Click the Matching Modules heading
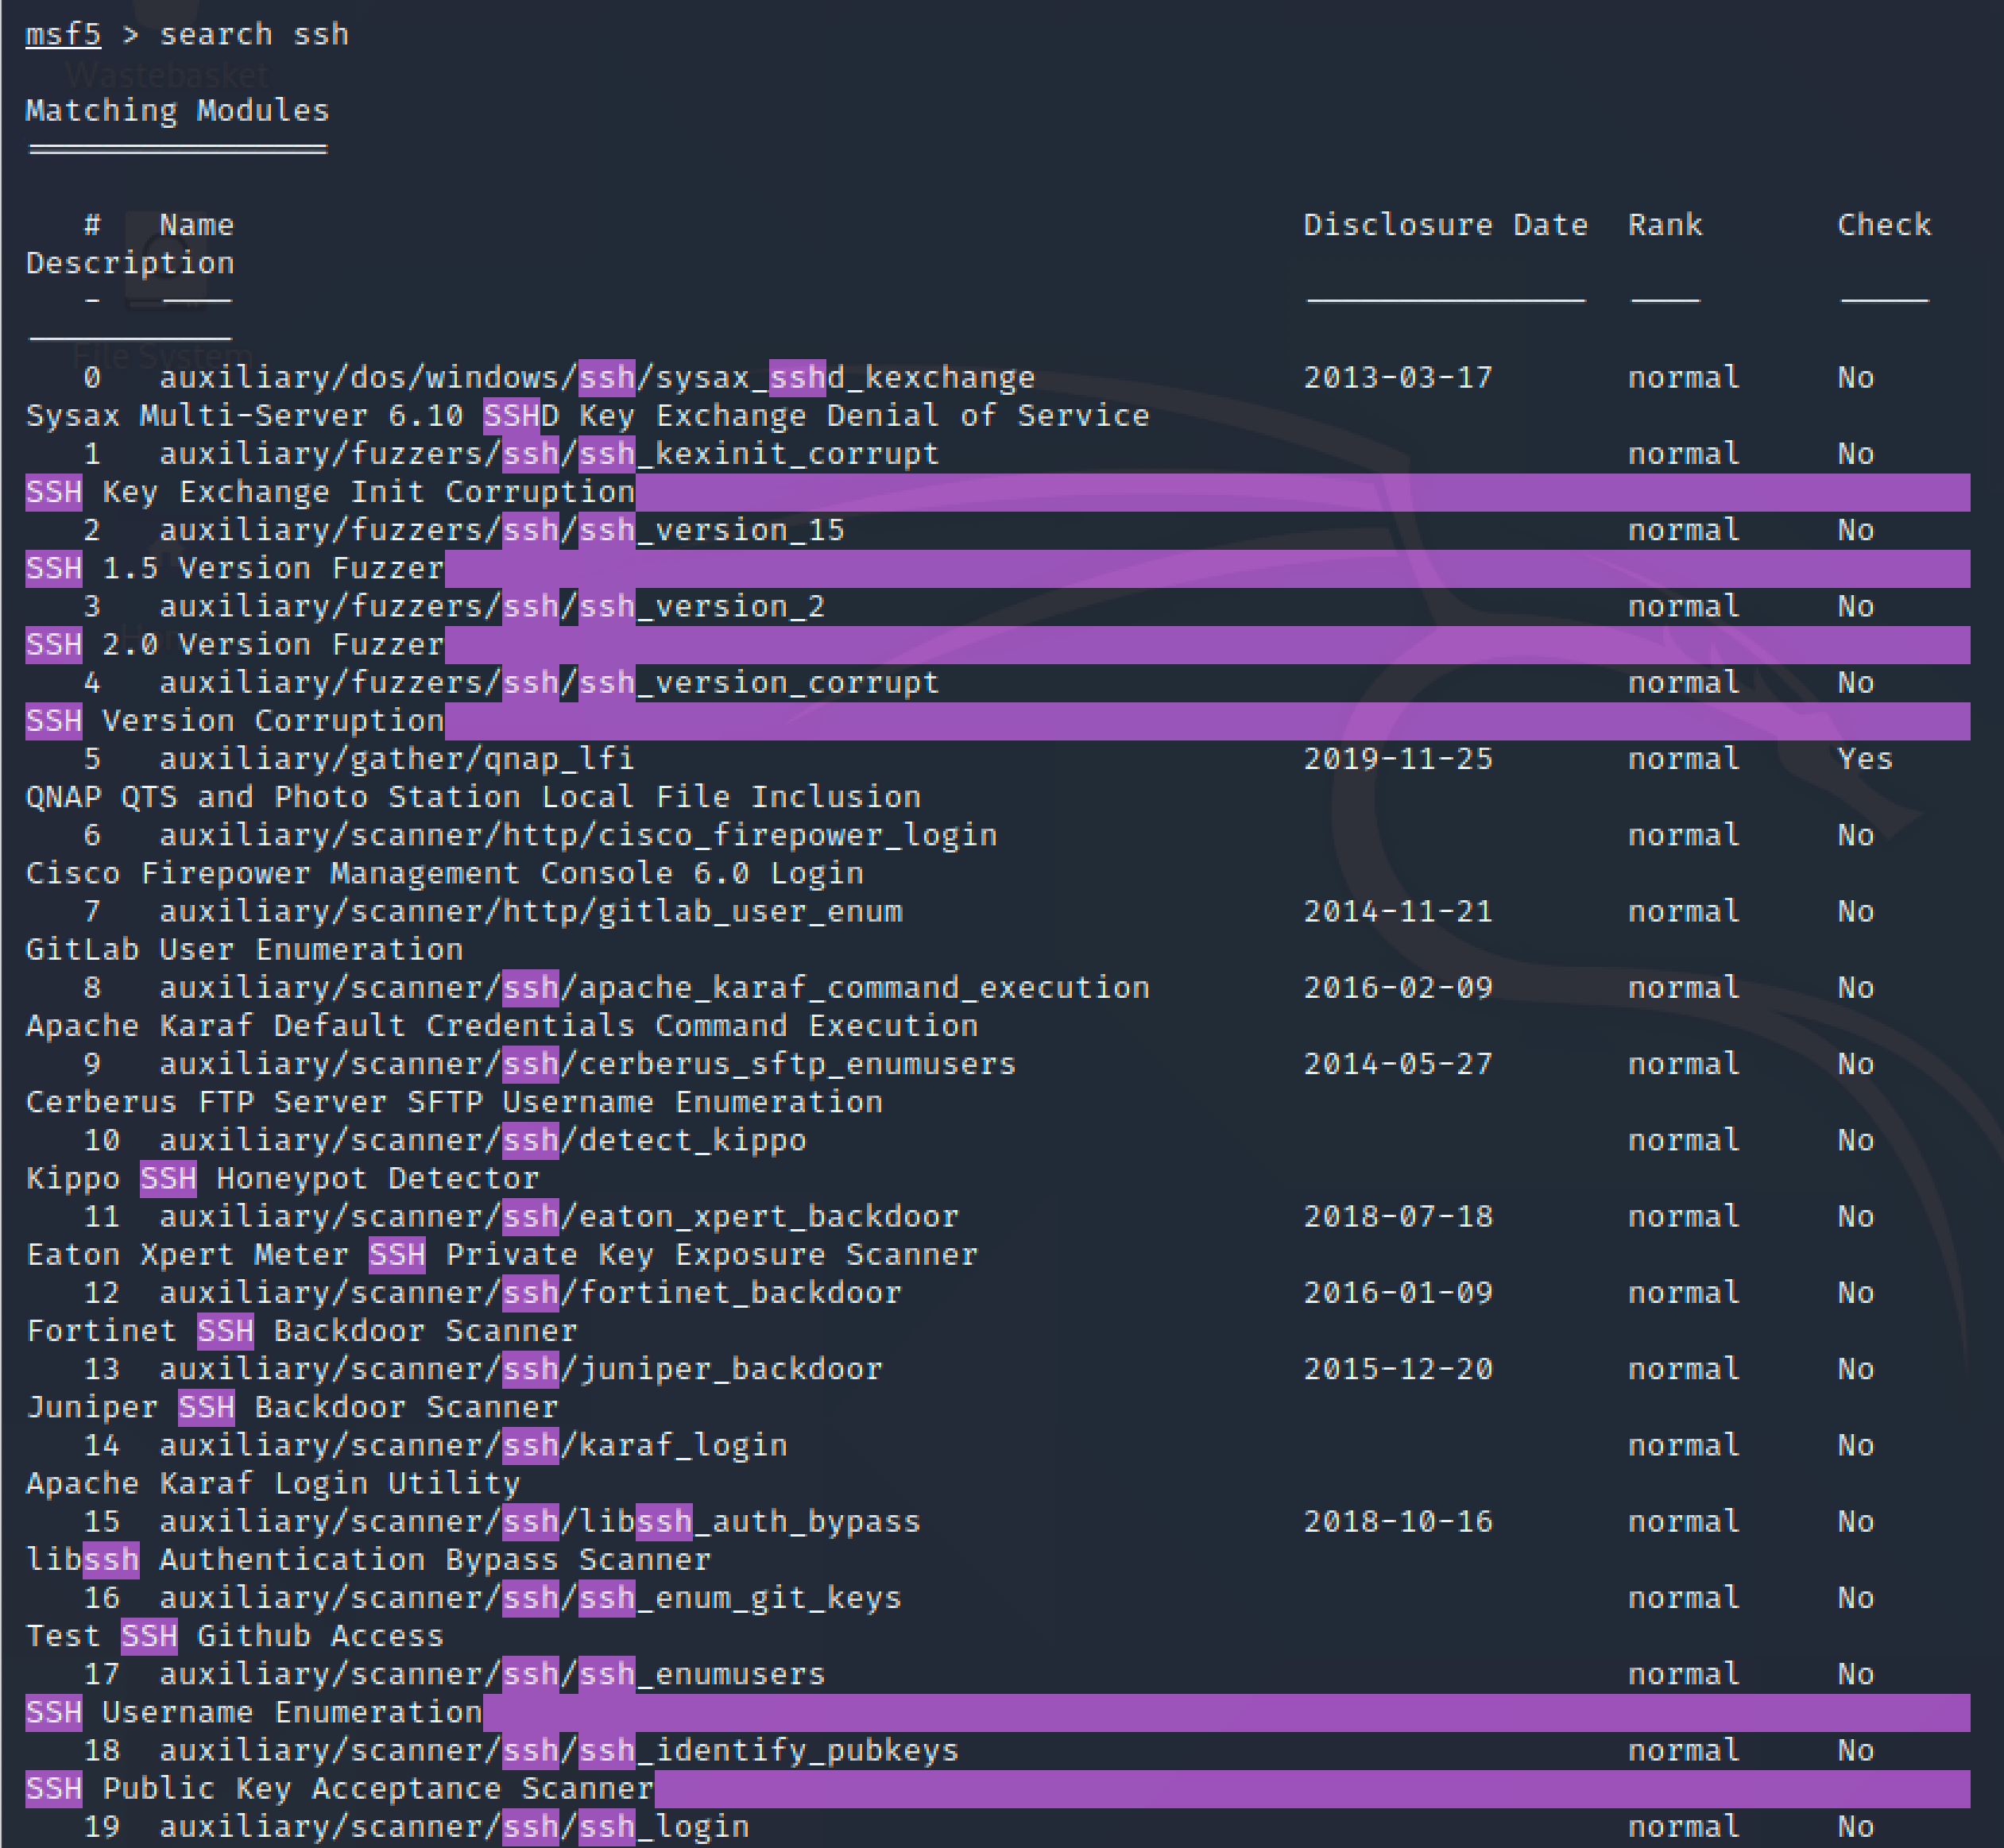2004x1848 pixels. tap(176, 110)
